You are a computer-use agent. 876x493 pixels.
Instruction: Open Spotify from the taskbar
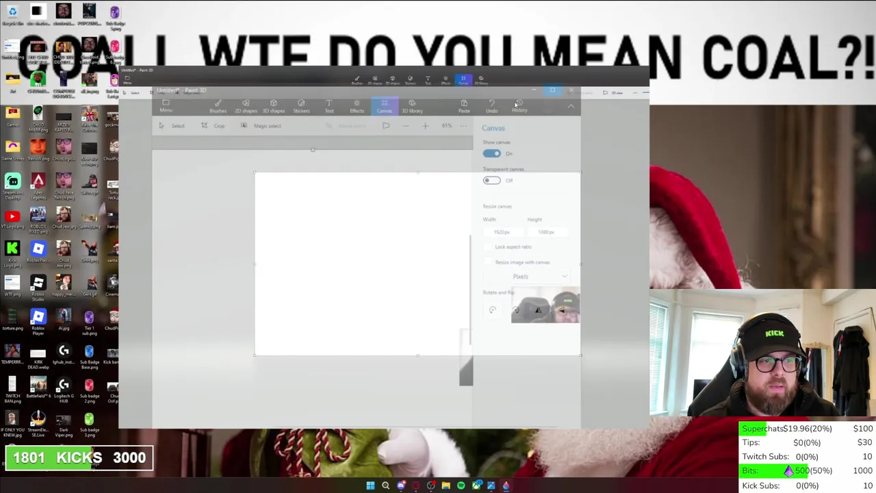(x=461, y=485)
